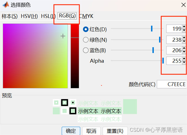Click the blue value field showing 206

[x=174, y=50]
